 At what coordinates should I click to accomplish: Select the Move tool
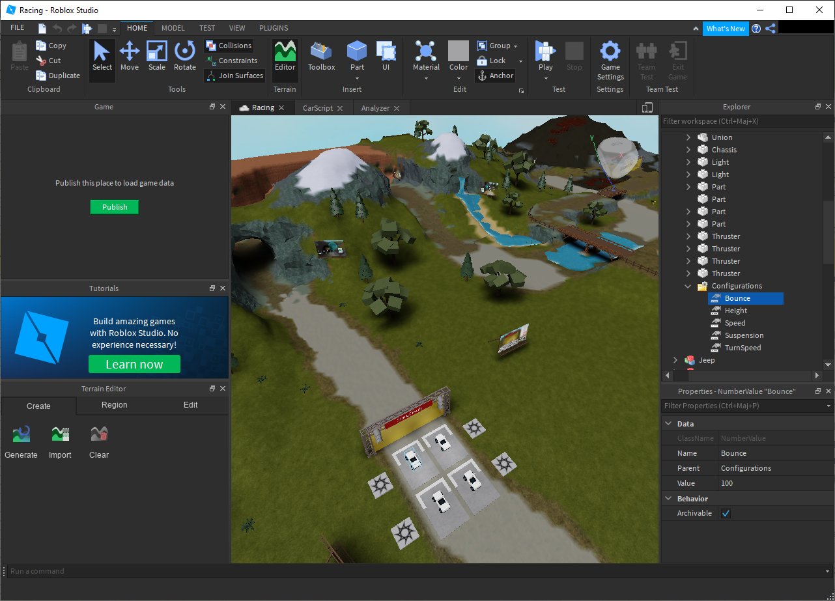click(x=129, y=57)
